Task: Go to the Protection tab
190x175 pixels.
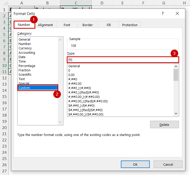Action: [130, 25]
